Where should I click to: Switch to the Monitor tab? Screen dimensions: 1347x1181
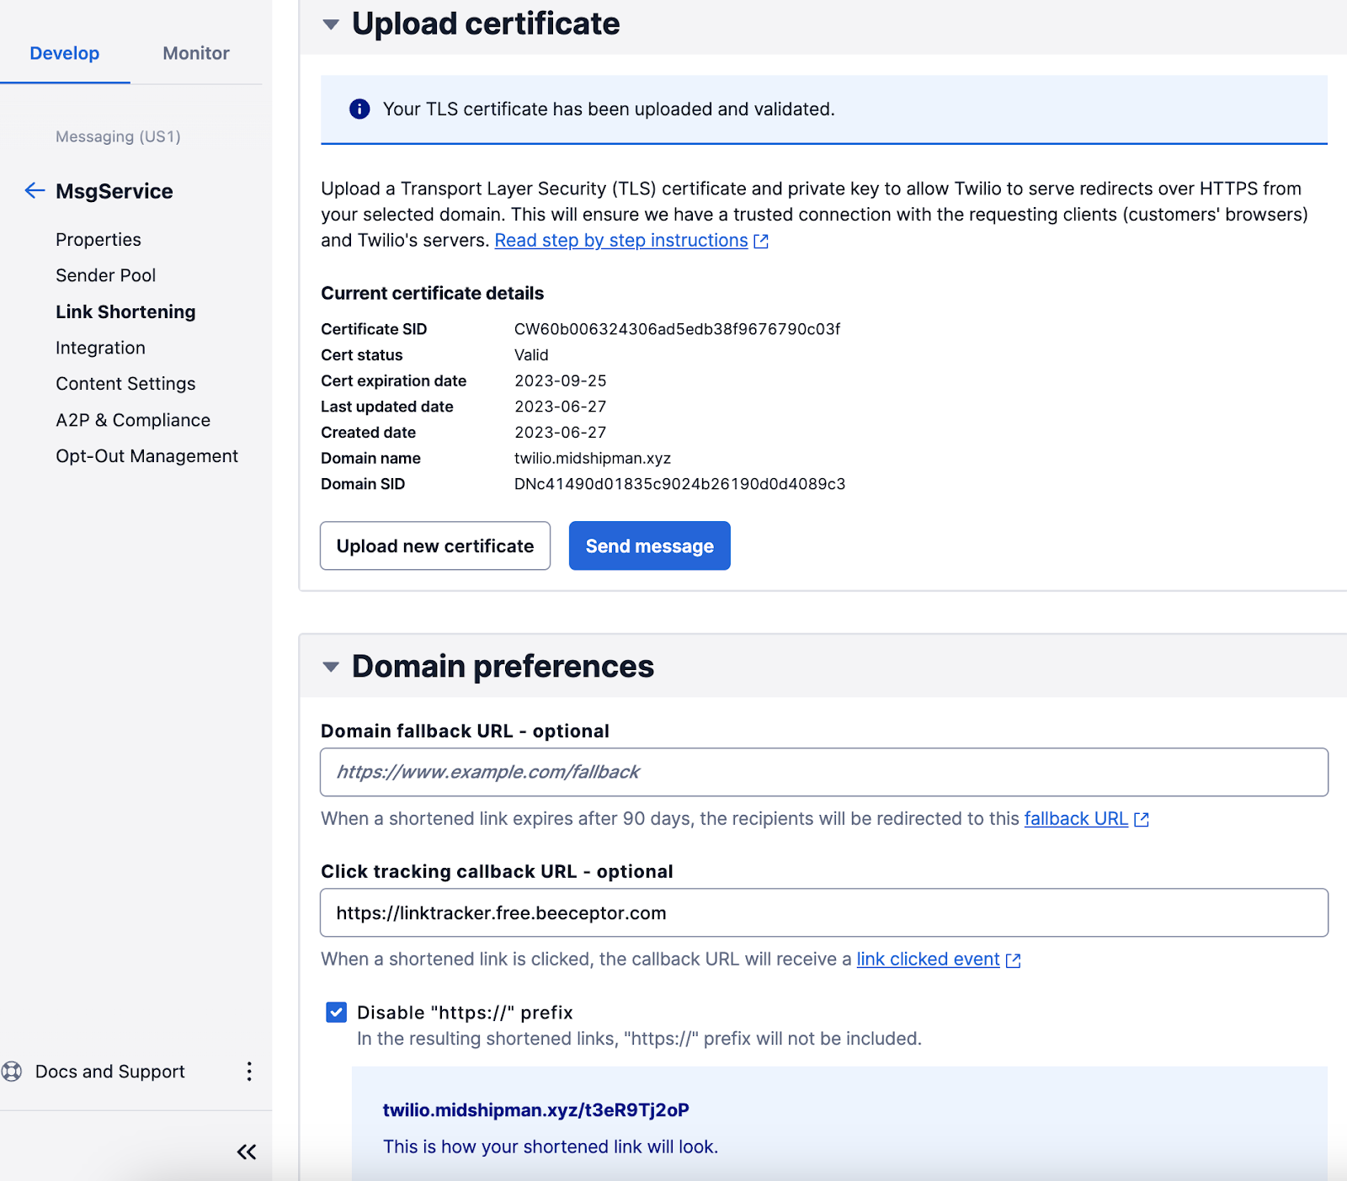(x=195, y=52)
